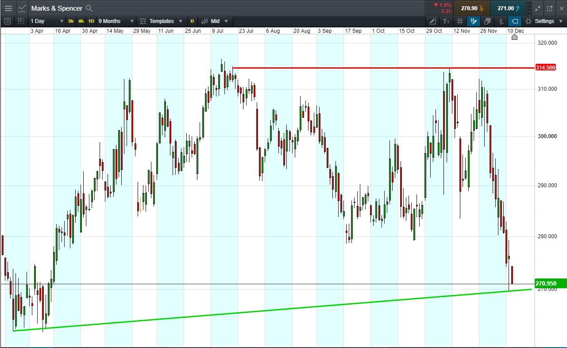Viewport: 567px width, 348px height.
Task: Toggle the crosshair grid picker tool
Action: pyautogui.click(x=474, y=21)
